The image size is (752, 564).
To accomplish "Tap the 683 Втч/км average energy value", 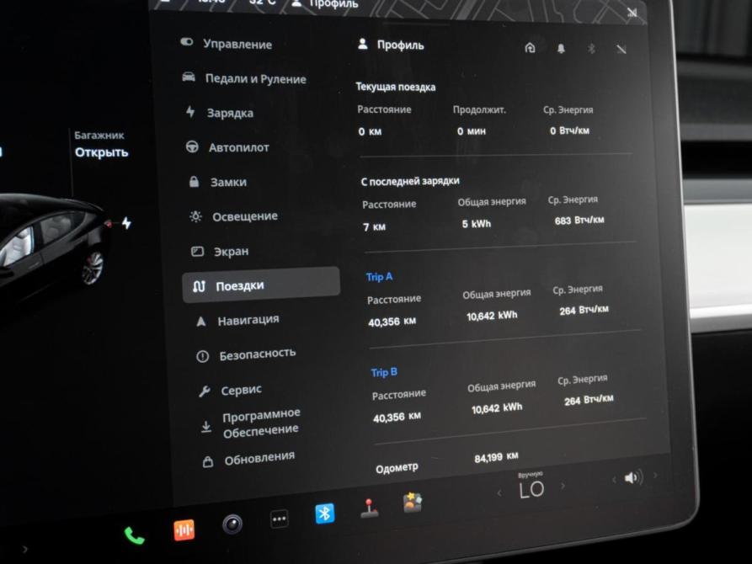I will tap(579, 221).
